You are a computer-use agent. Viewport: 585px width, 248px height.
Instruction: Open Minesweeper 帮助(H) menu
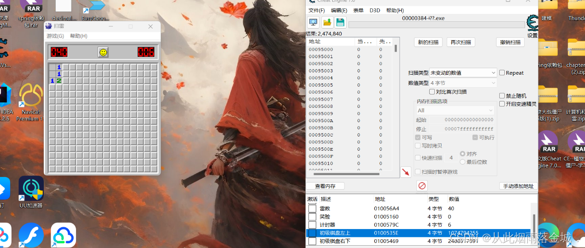coord(78,36)
